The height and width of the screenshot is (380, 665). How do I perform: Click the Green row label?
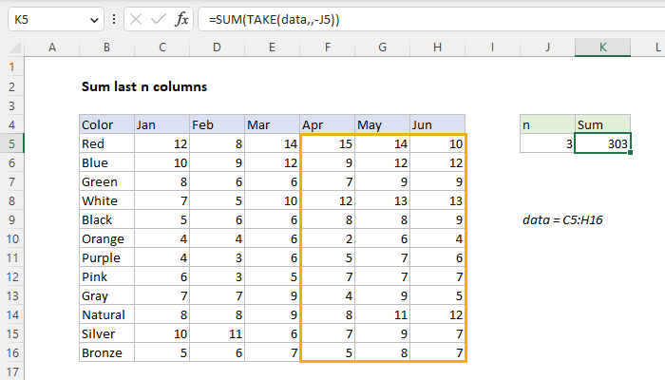(106, 182)
